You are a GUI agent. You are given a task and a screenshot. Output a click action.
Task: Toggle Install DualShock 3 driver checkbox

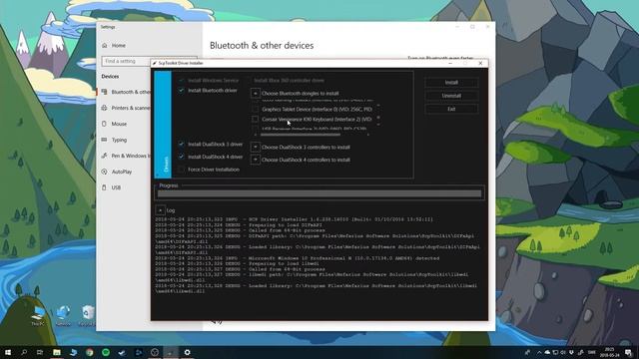[181, 144]
